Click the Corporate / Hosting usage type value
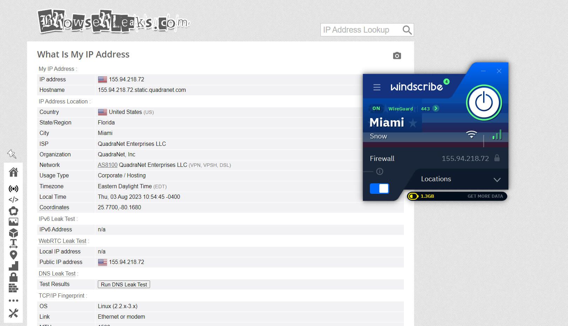Image resolution: width=568 pixels, height=326 pixels. pyautogui.click(x=122, y=175)
